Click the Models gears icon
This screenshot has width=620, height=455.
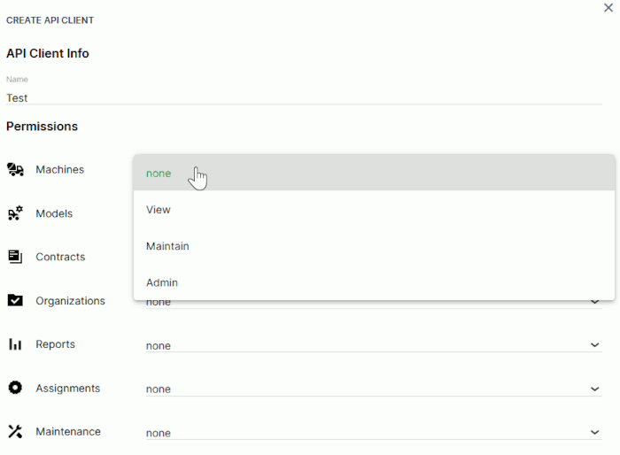coord(15,213)
